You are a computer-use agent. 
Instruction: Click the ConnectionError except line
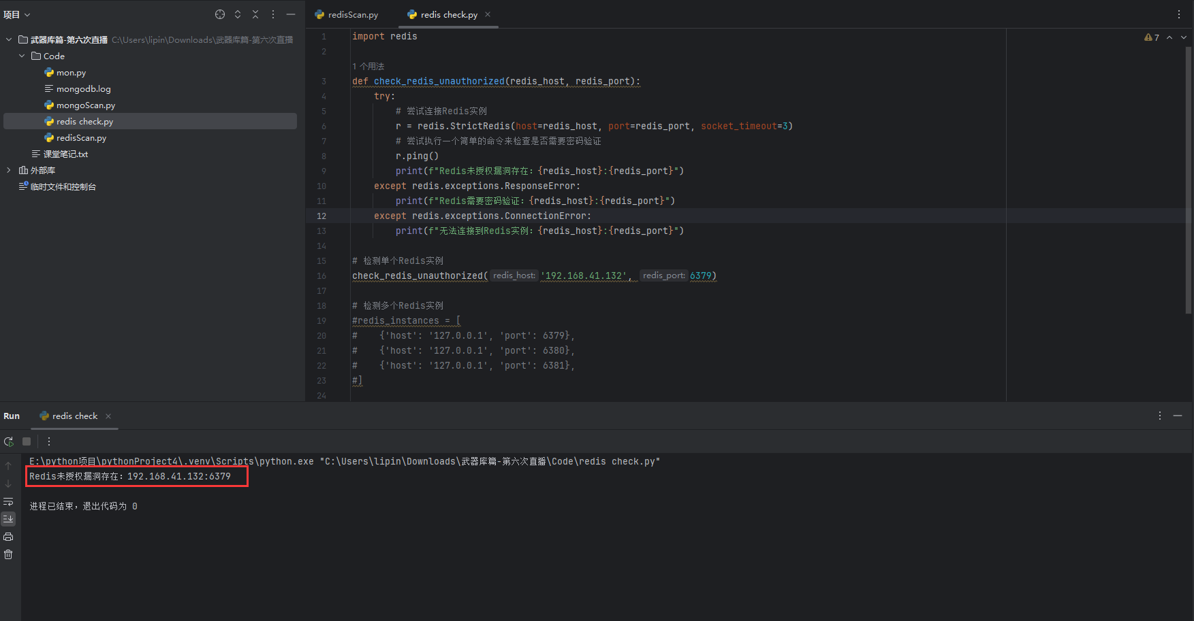483,216
